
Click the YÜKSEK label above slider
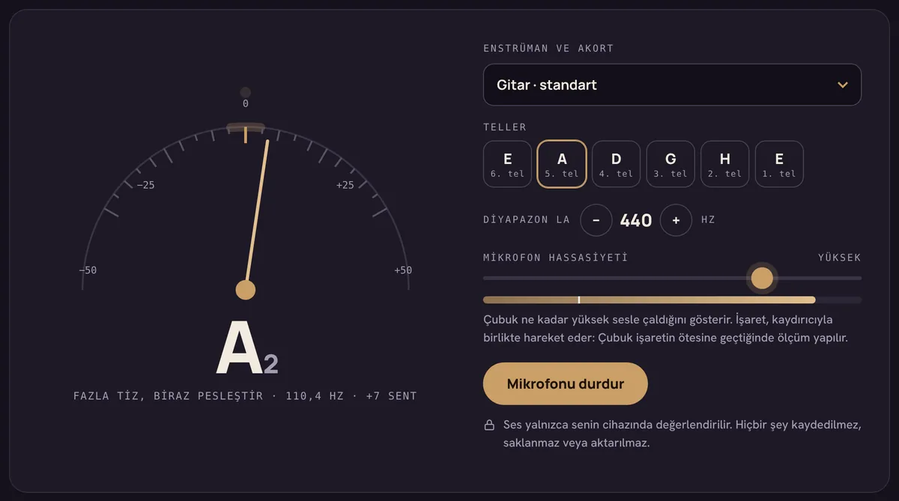point(840,258)
